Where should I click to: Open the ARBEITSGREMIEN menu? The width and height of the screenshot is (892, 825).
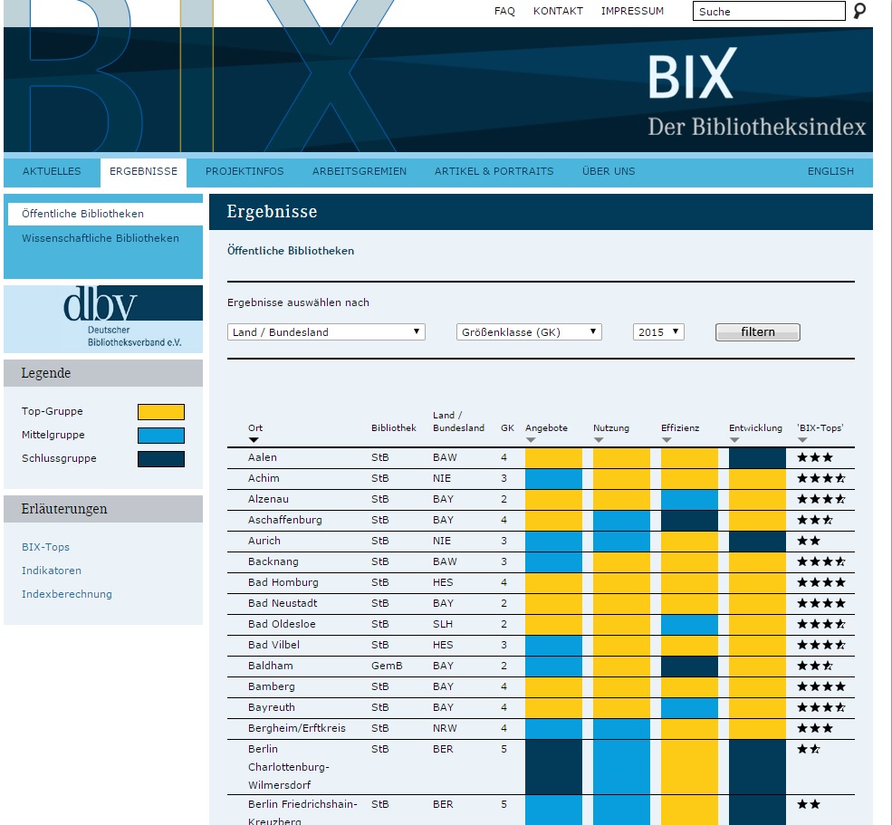360,171
